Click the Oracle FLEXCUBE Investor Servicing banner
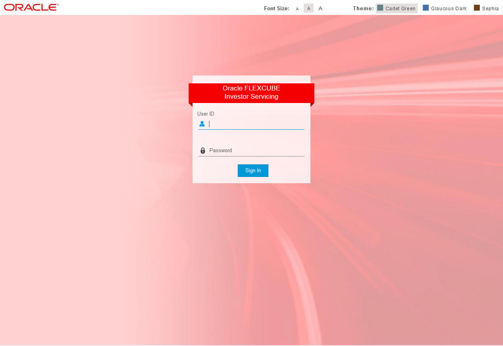This screenshot has width=503, height=346. [251, 93]
